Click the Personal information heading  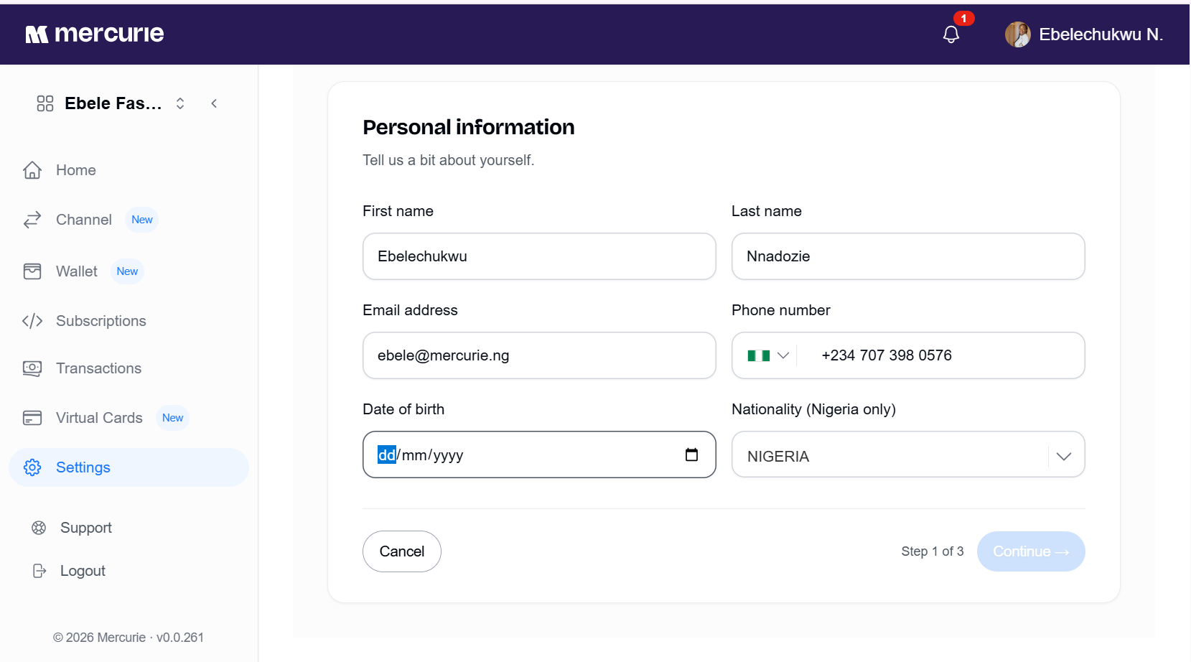[x=469, y=127]
